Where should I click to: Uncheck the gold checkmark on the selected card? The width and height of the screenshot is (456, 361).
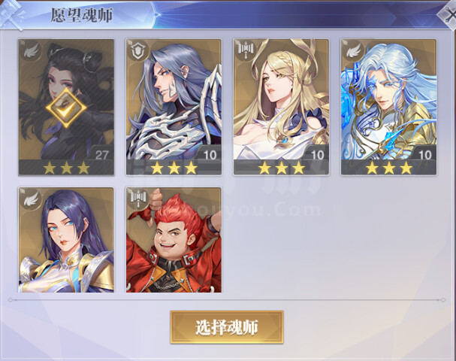click(x=66, y=108)
